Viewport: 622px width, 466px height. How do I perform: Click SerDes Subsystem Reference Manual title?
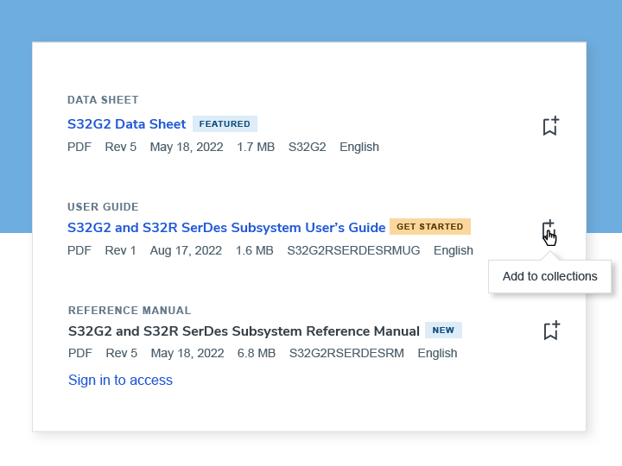point(244,331)
